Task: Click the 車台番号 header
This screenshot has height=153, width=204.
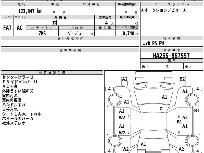Action: [171, 50]
